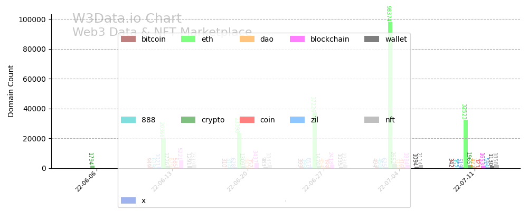This screenshot has width=528, height=211.
Task: Click the 888 legend color swatch
Action: 128,120
